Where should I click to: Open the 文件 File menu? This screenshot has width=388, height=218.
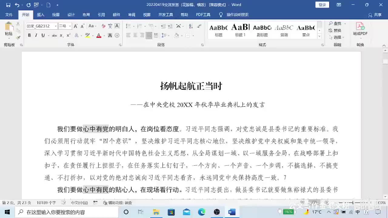9,15
